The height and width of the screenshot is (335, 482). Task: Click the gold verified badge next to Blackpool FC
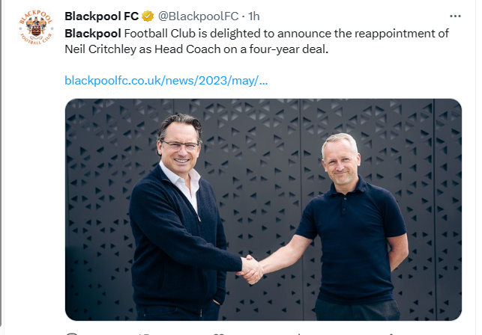(148, 16)
